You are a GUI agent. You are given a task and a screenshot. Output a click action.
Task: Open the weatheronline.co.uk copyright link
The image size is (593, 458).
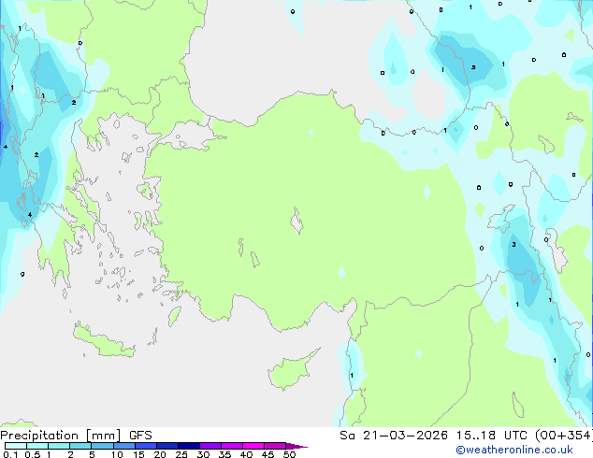tap(514, 450)
